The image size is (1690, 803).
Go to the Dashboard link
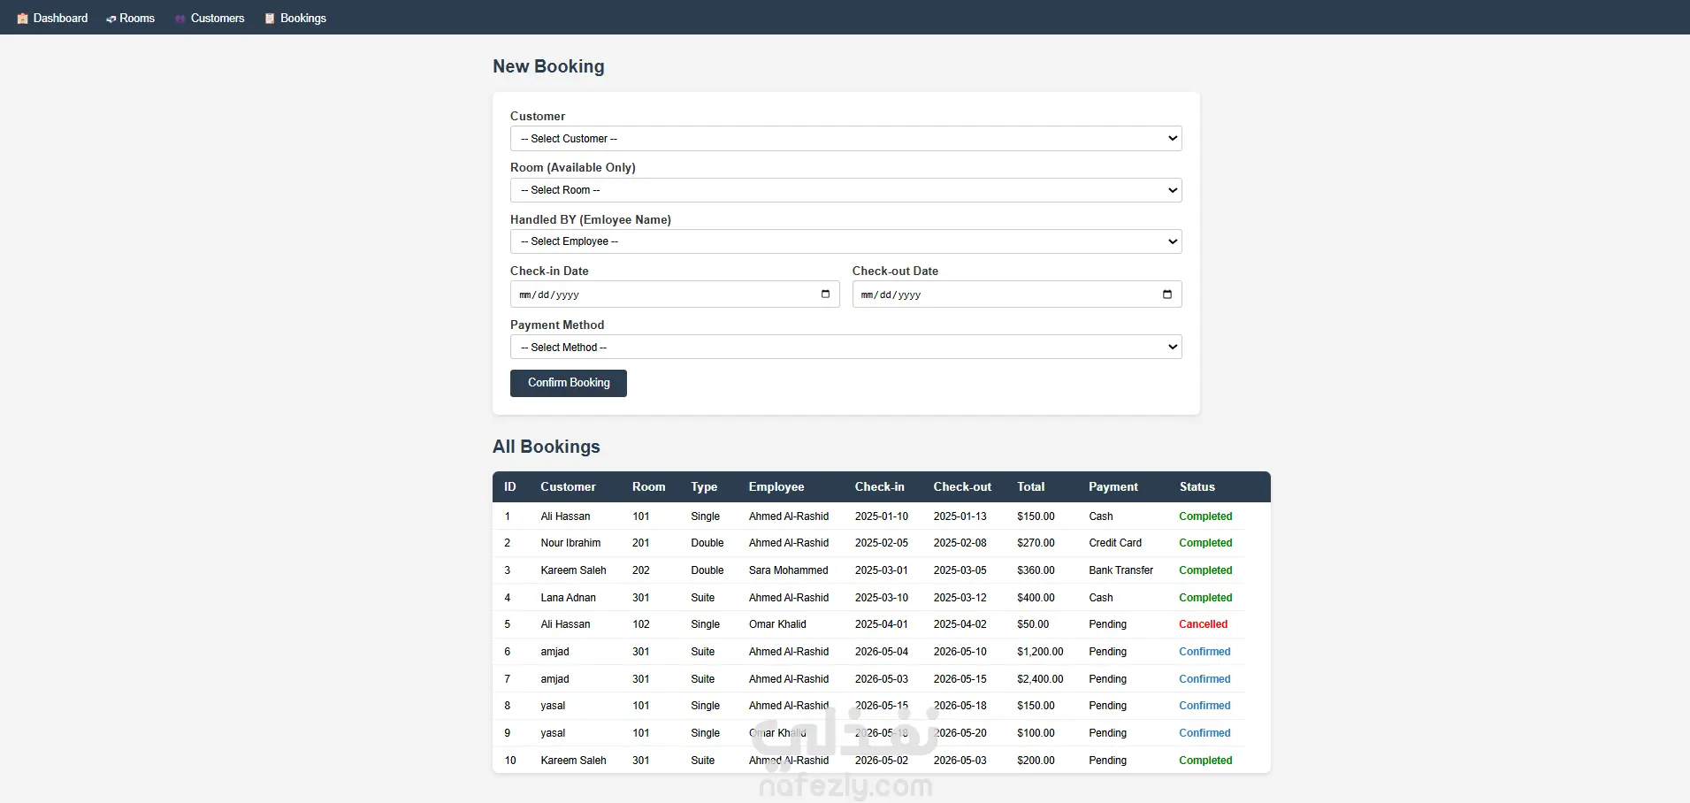click(53, 19)
